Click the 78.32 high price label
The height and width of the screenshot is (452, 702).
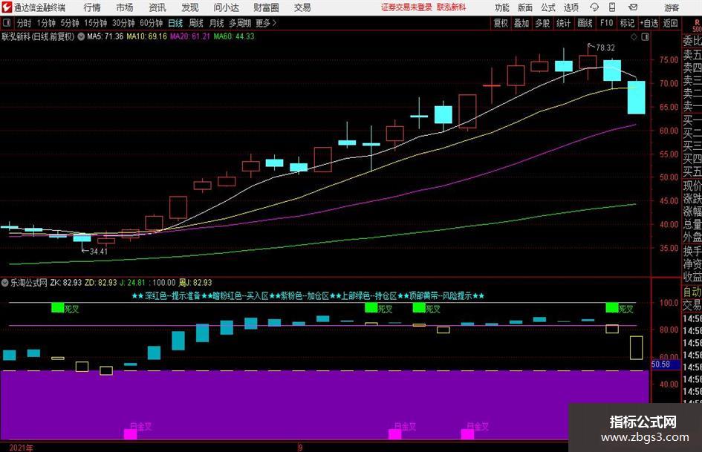point(605,48)
